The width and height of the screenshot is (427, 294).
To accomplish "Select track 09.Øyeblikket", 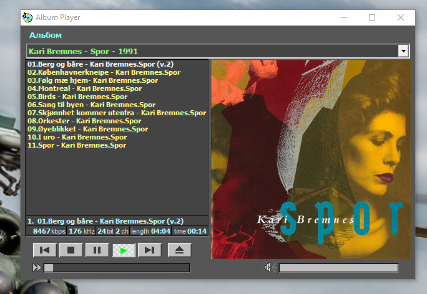I will tap(117, 129).
